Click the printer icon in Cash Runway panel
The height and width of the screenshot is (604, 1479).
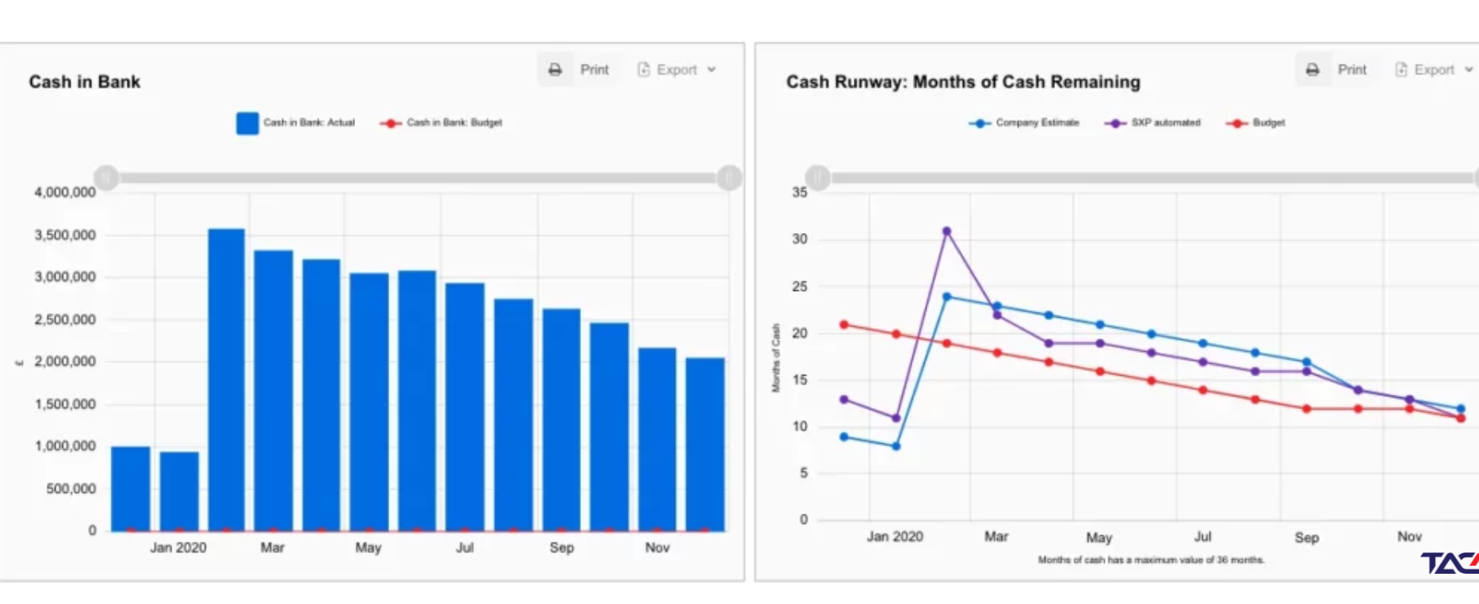(x=1313, y=70)
